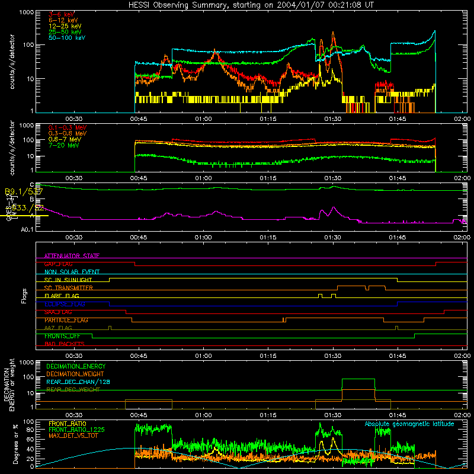Click the A0.1 tick label on GOES axis

27,229
